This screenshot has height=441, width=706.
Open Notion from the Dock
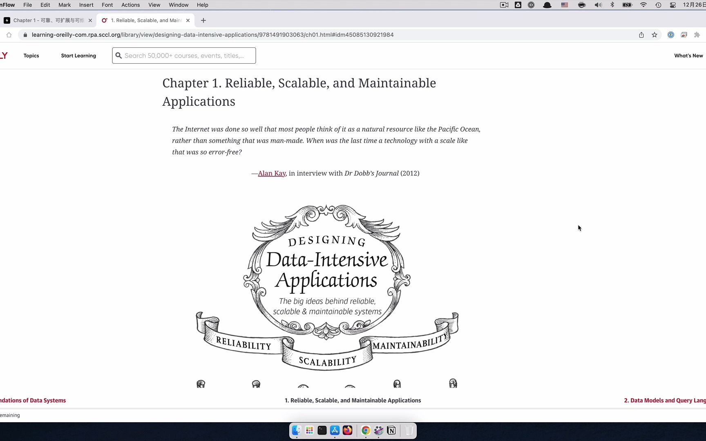(391, 430)
